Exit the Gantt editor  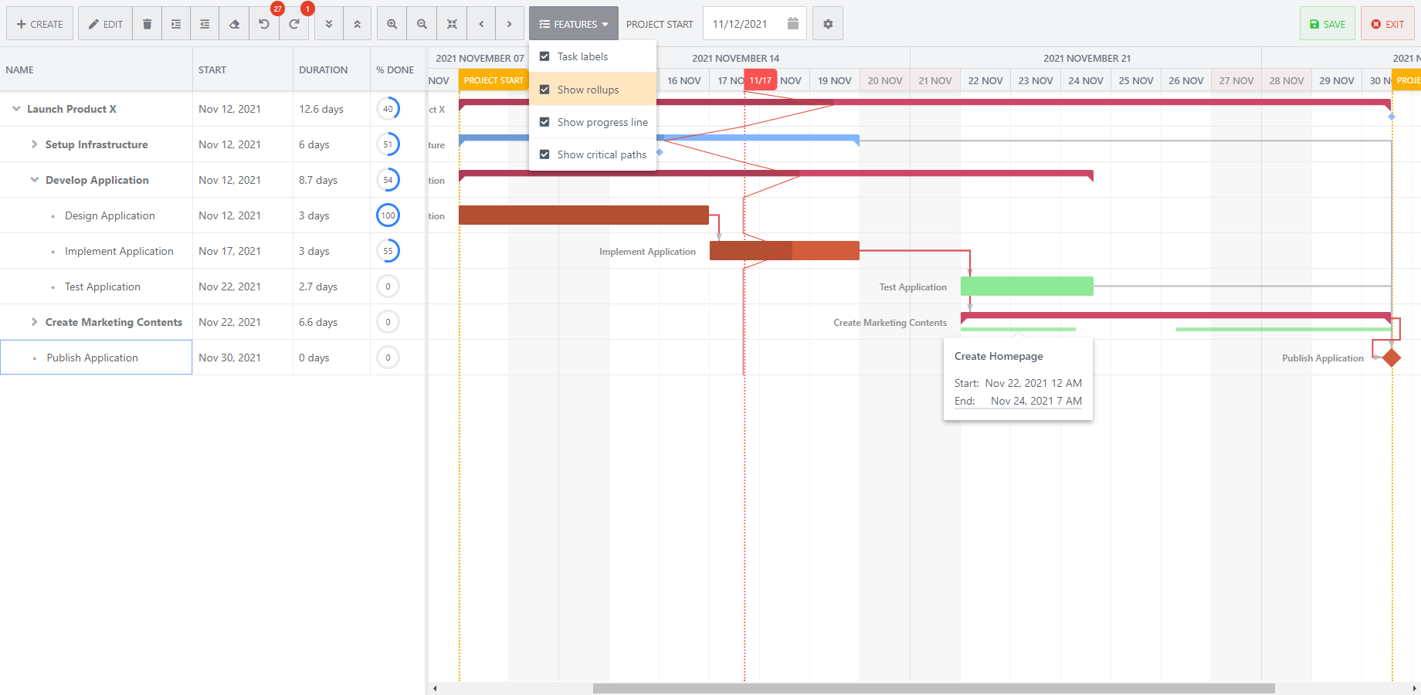(x=1388, y=24)
